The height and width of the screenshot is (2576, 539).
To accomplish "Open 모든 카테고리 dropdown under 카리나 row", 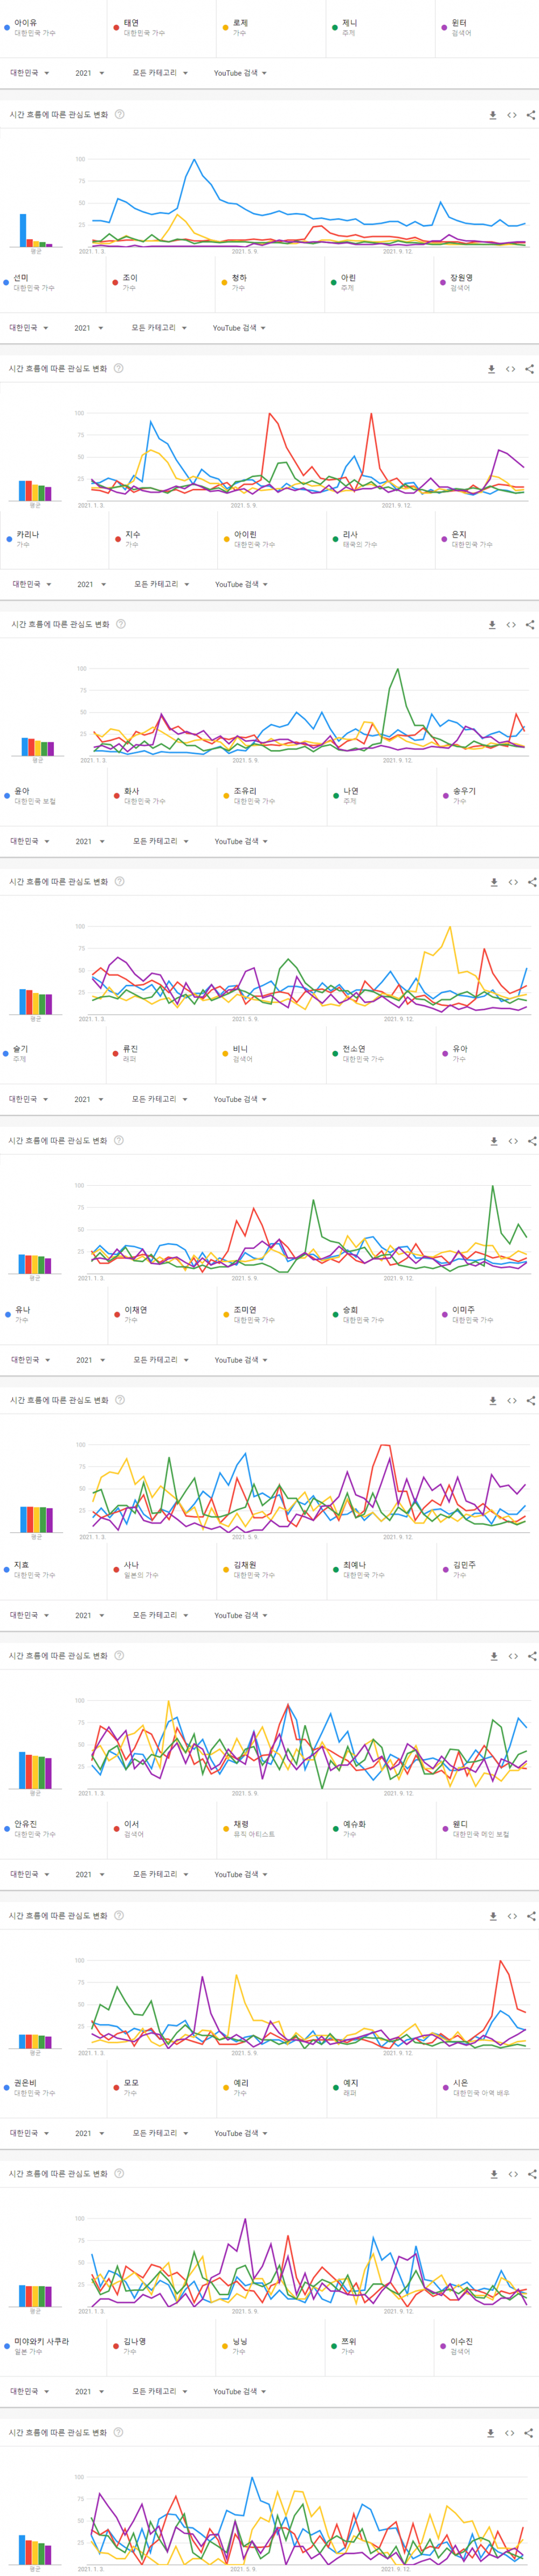I will (161, 584).
